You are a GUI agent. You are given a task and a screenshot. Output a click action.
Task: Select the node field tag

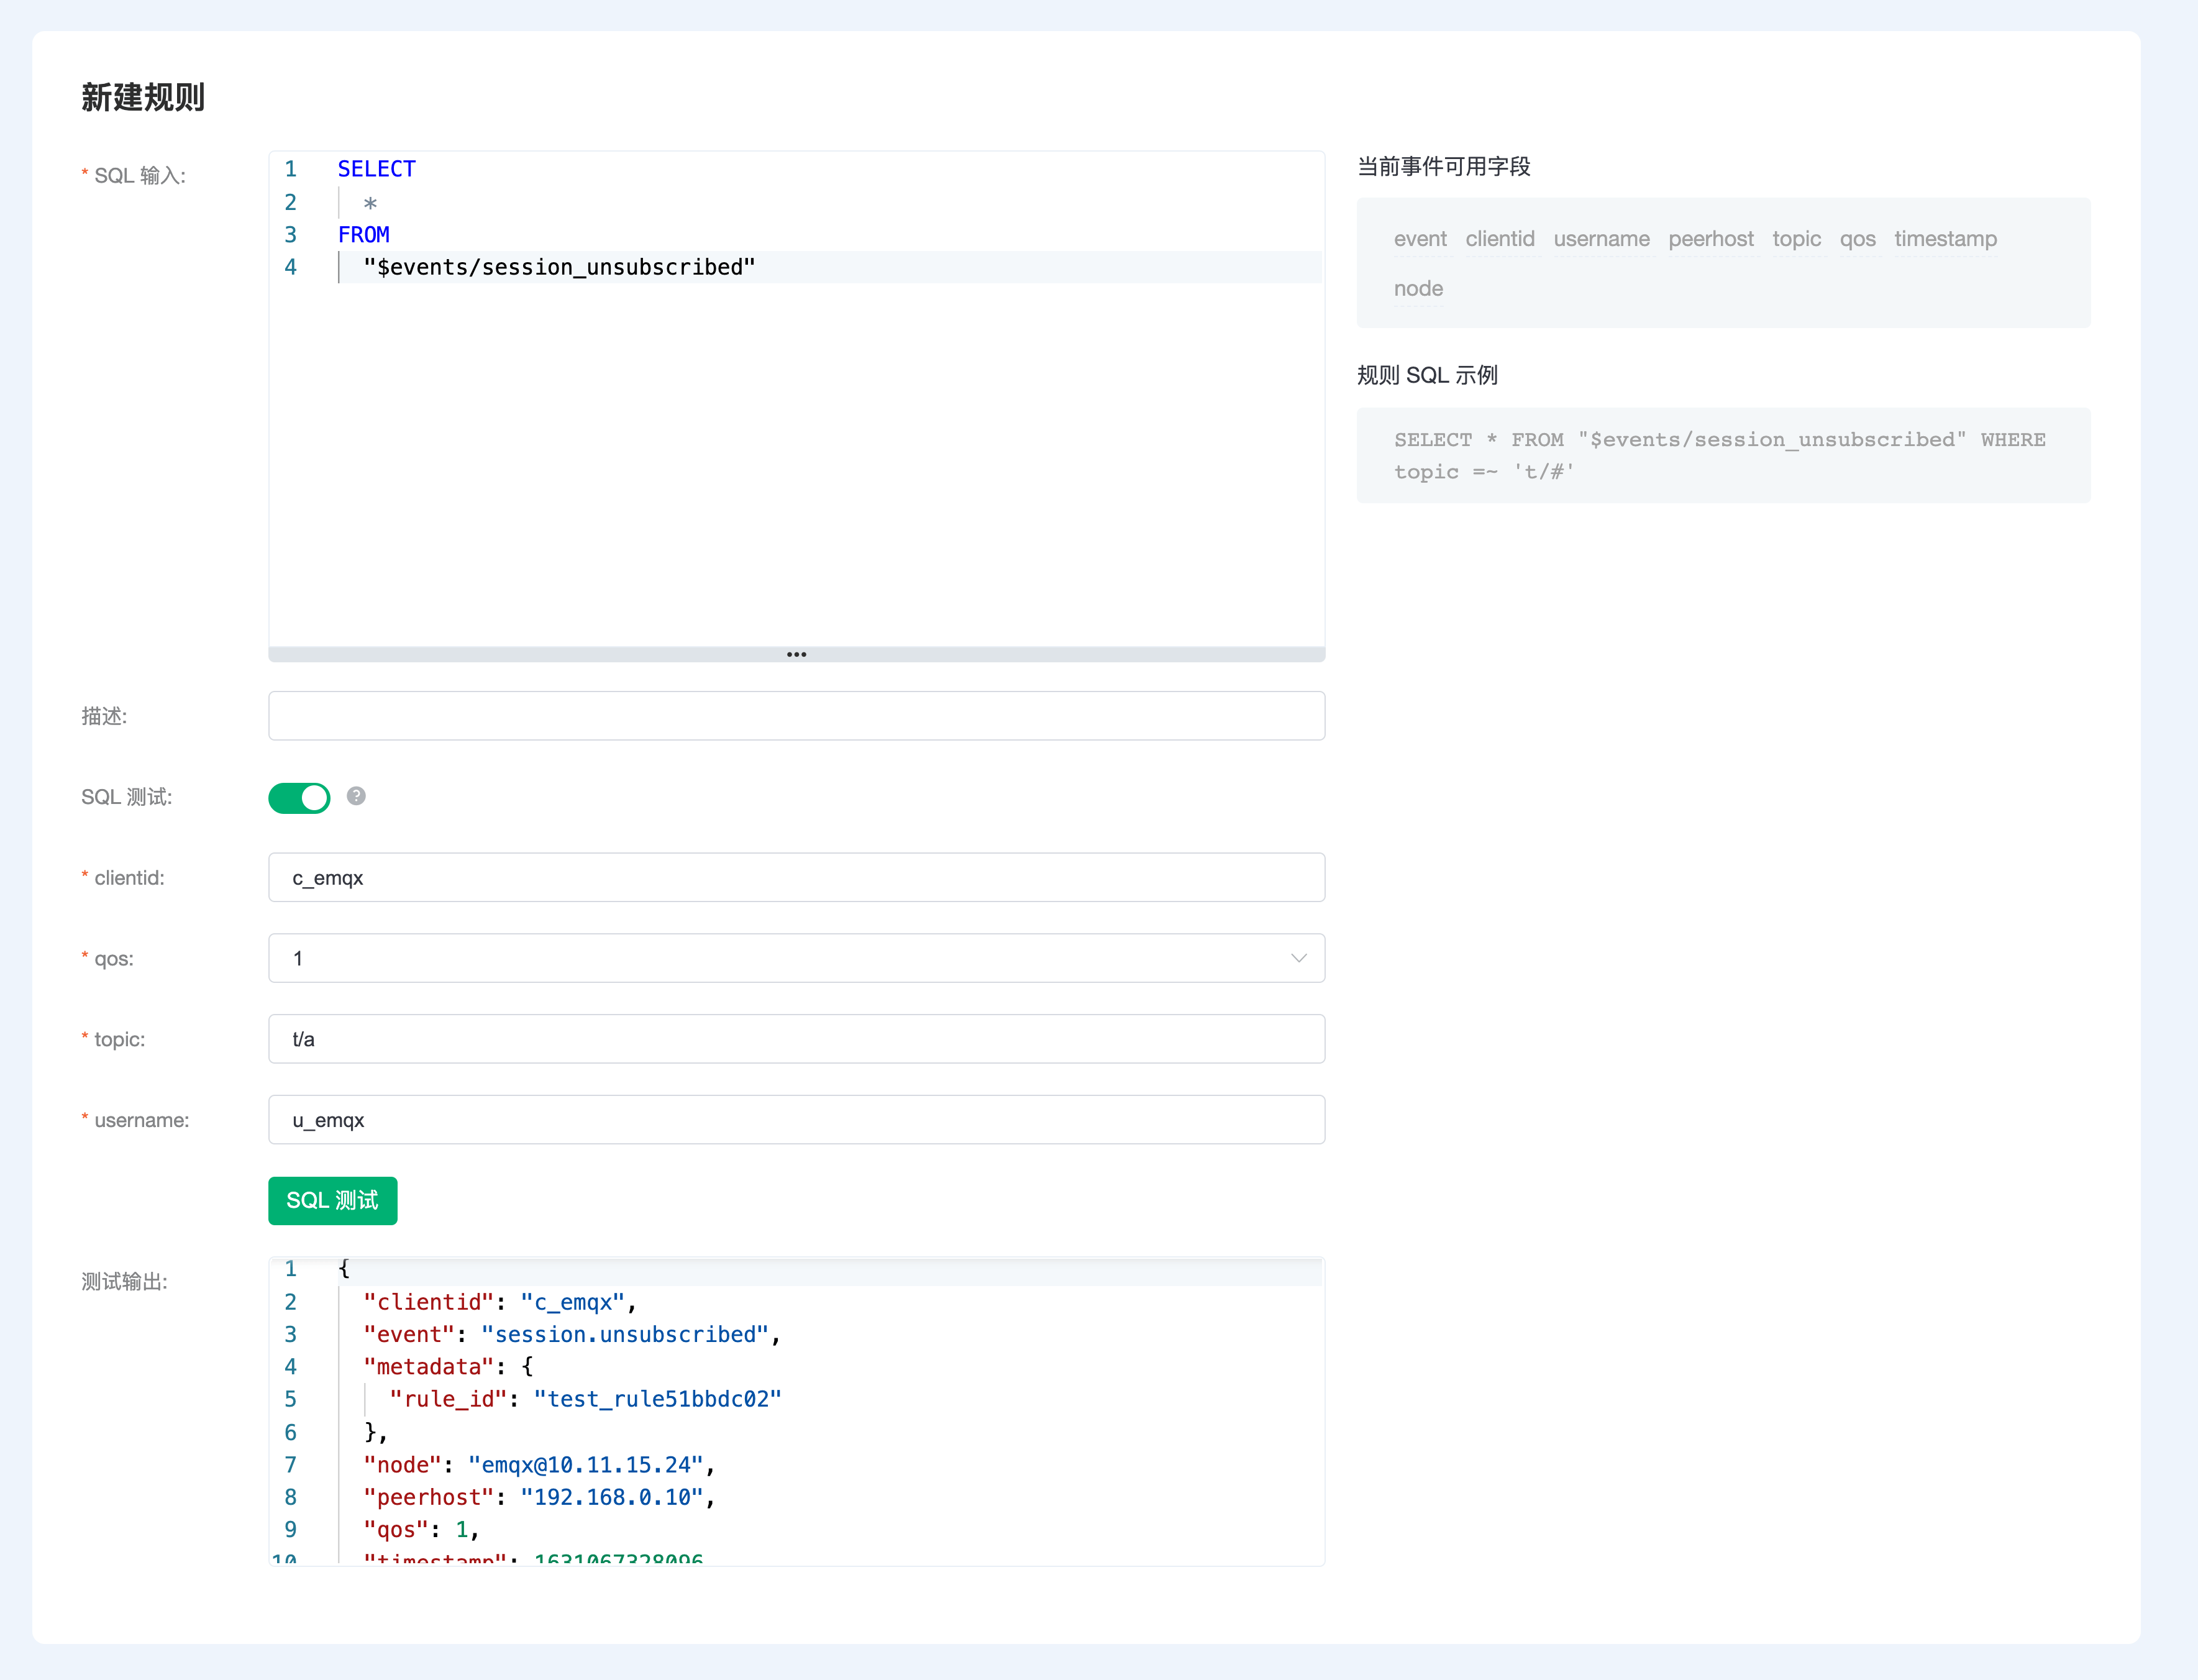pos(1418,289)
